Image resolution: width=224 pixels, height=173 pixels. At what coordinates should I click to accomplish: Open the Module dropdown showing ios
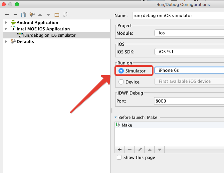(x=189, y=33)
